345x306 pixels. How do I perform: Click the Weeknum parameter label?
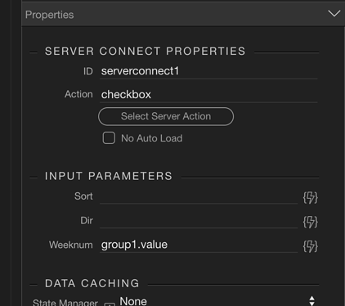(x=71, y=245)
